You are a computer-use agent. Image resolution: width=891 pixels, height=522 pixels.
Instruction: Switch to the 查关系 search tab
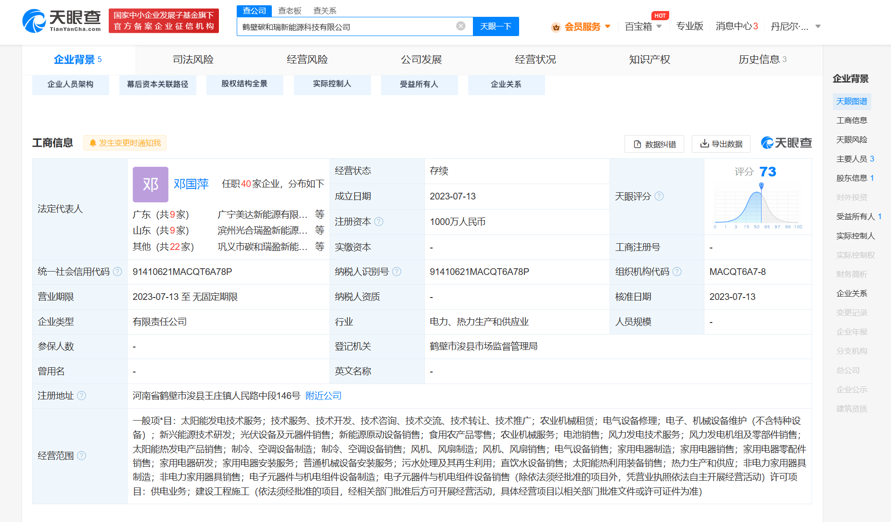tap(325, 11)
